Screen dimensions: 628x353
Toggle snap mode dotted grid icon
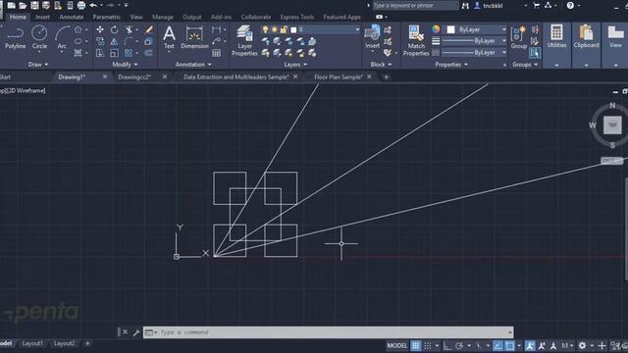[x=428, y=345]
